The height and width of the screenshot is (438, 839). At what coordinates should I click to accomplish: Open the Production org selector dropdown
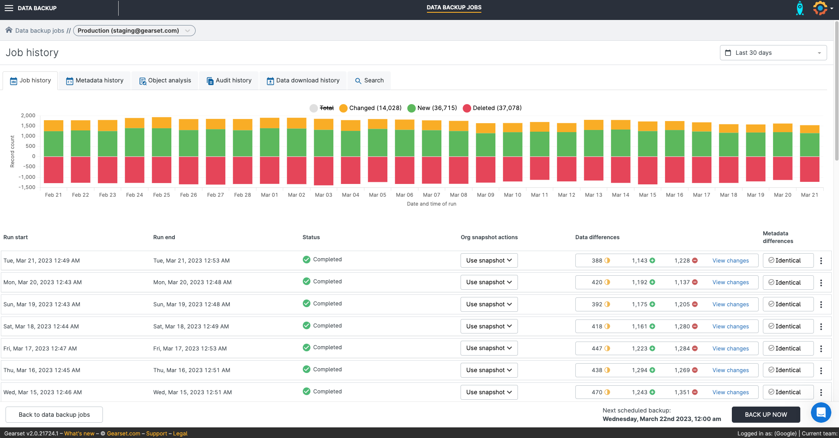pyautogui.click(x=134, y=31)
